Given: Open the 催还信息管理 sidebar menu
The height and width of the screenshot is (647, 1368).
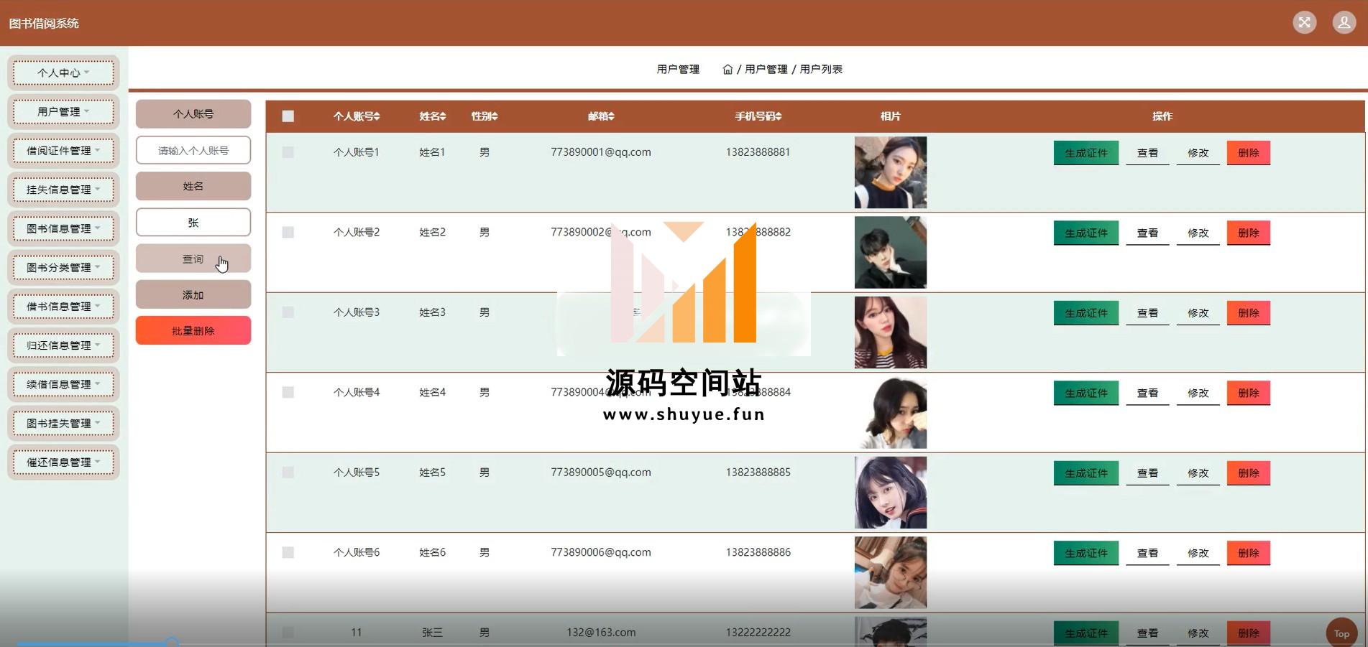Looking at the screenshot, I should (63, 462).
